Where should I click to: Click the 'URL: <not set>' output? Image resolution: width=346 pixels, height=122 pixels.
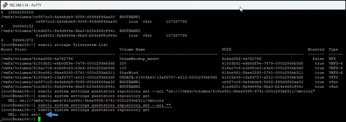24,114
